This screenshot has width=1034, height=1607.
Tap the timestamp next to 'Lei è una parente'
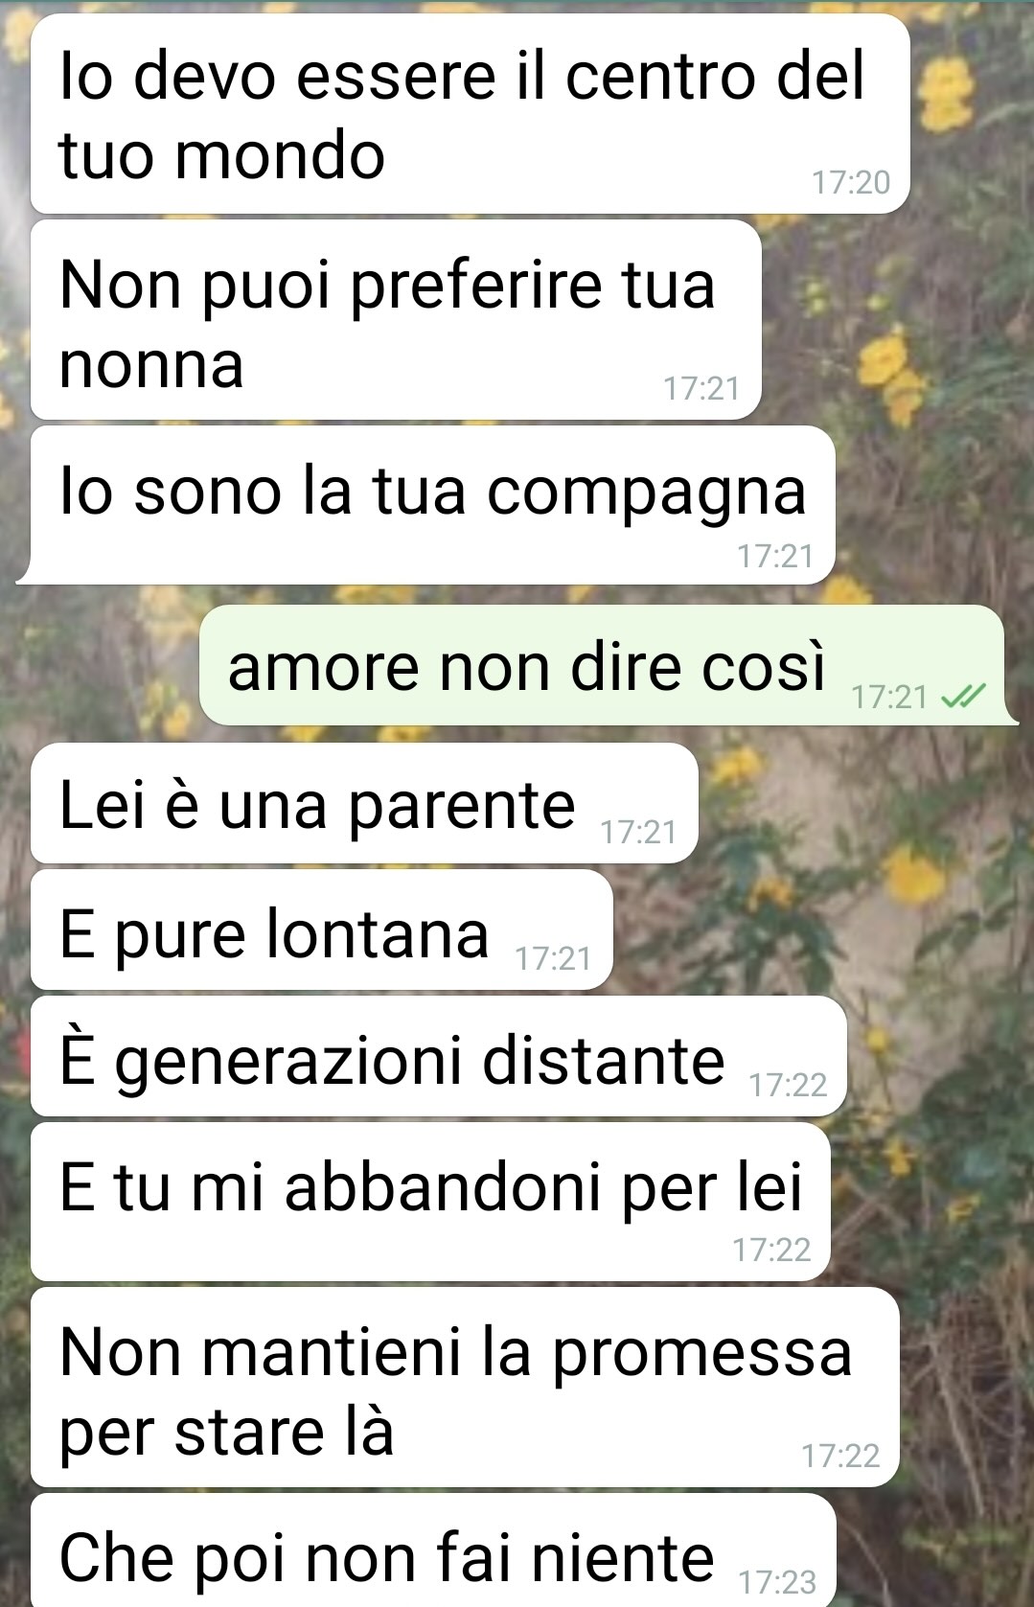tap(638, 832)
